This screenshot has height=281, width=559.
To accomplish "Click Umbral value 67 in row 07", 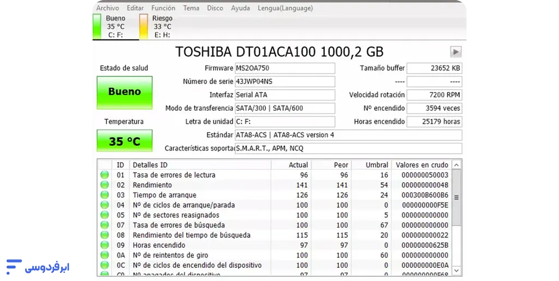I will [x=384, y=225].
